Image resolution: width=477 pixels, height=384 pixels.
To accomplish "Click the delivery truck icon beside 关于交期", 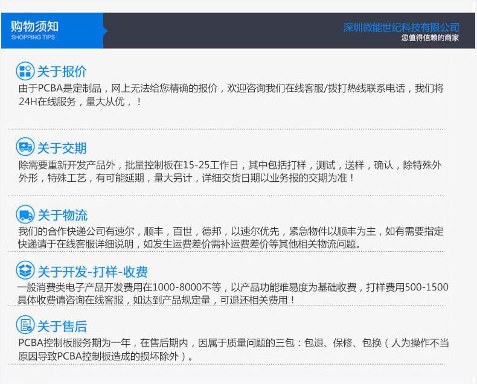I will (25, 147).
